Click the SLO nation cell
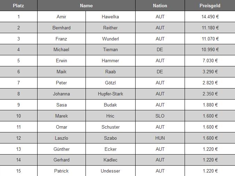 (160, 116)
